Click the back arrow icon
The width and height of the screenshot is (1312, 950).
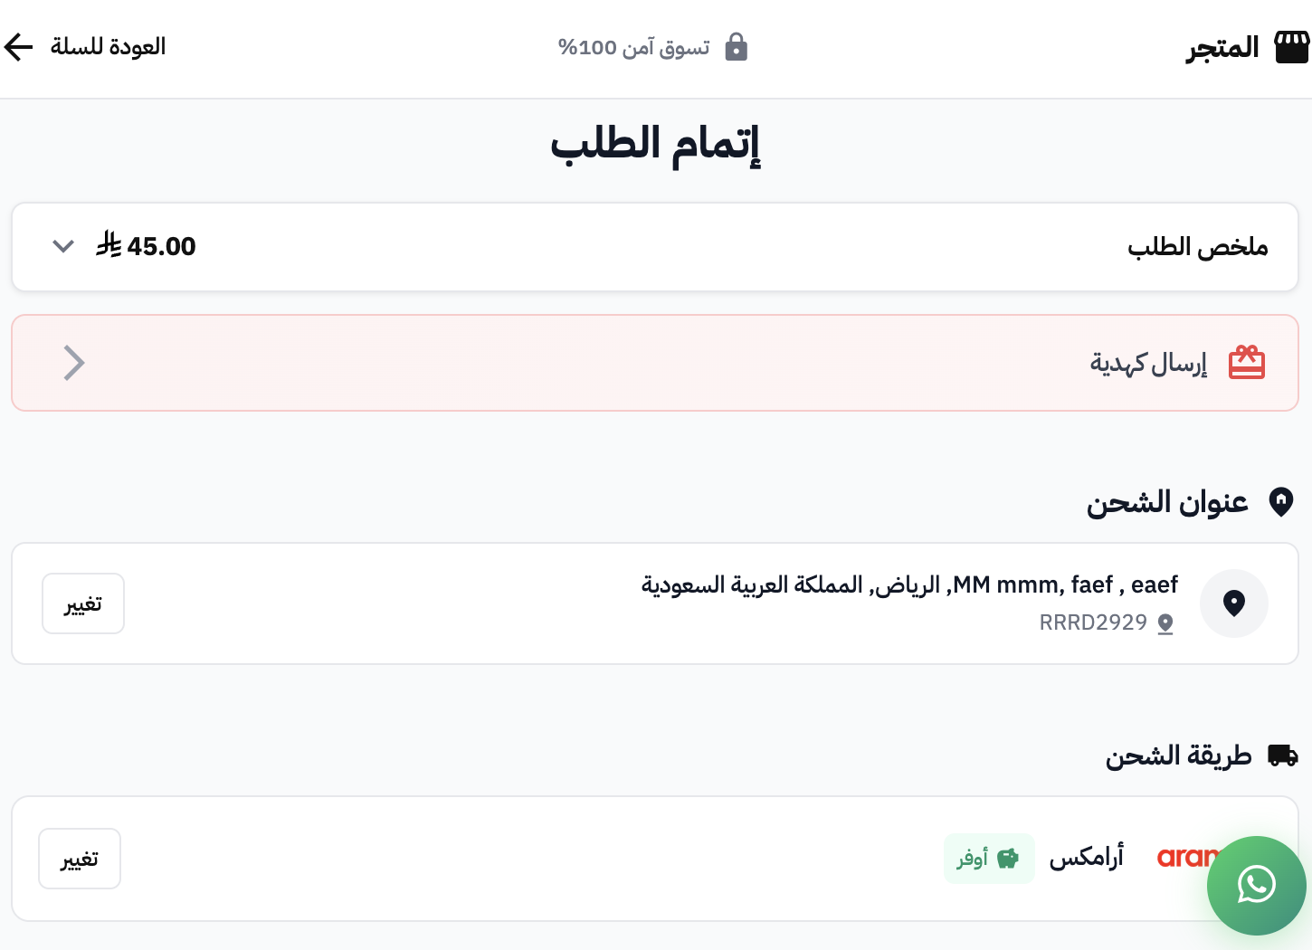(x=18, y=47)
